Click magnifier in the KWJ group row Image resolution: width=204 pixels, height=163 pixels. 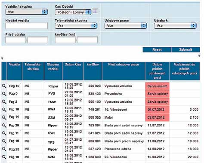click(x=4, y=110)
